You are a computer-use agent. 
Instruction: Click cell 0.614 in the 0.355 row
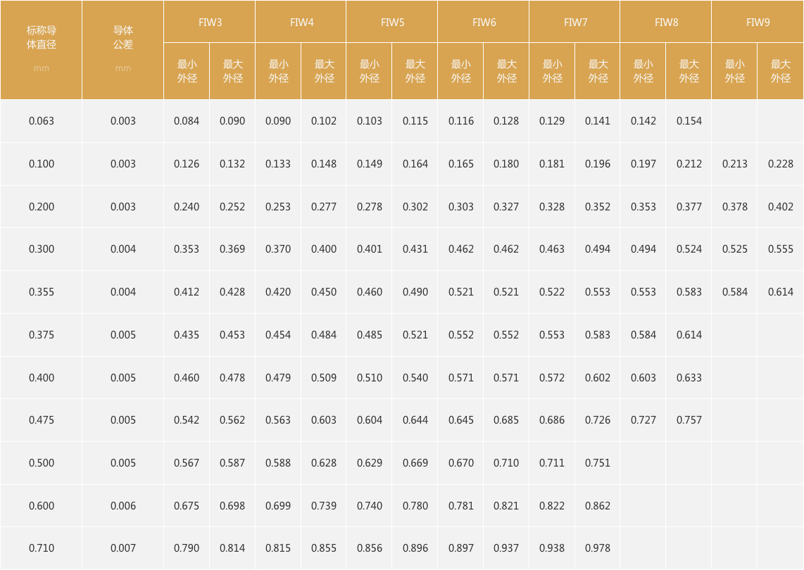tap(780, 291)
